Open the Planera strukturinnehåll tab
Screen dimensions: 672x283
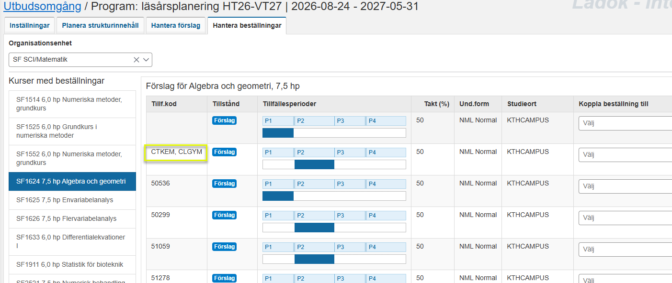pyautogui.click(x=100, y=25)
